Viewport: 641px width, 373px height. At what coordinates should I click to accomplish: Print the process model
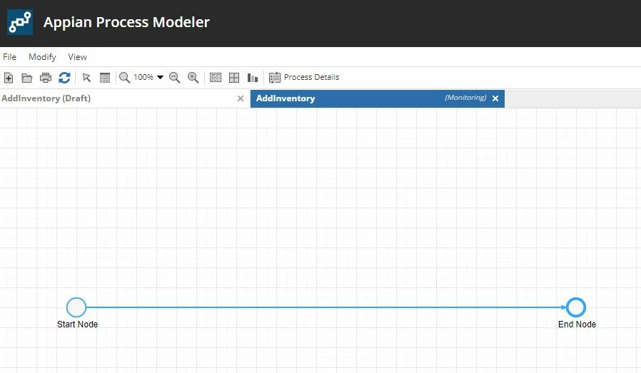(46, 78)
